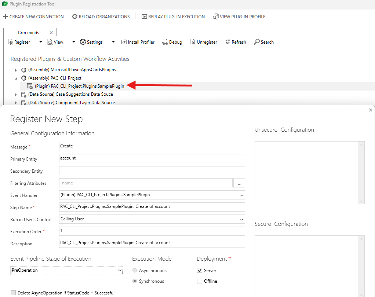
Task: Click the Install Profiler toolbar icon
Action: (x=124, y=42)
